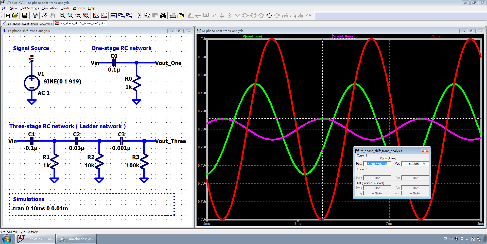
Task: Save the schematic with the floppy disk icon
Action: 25,16
